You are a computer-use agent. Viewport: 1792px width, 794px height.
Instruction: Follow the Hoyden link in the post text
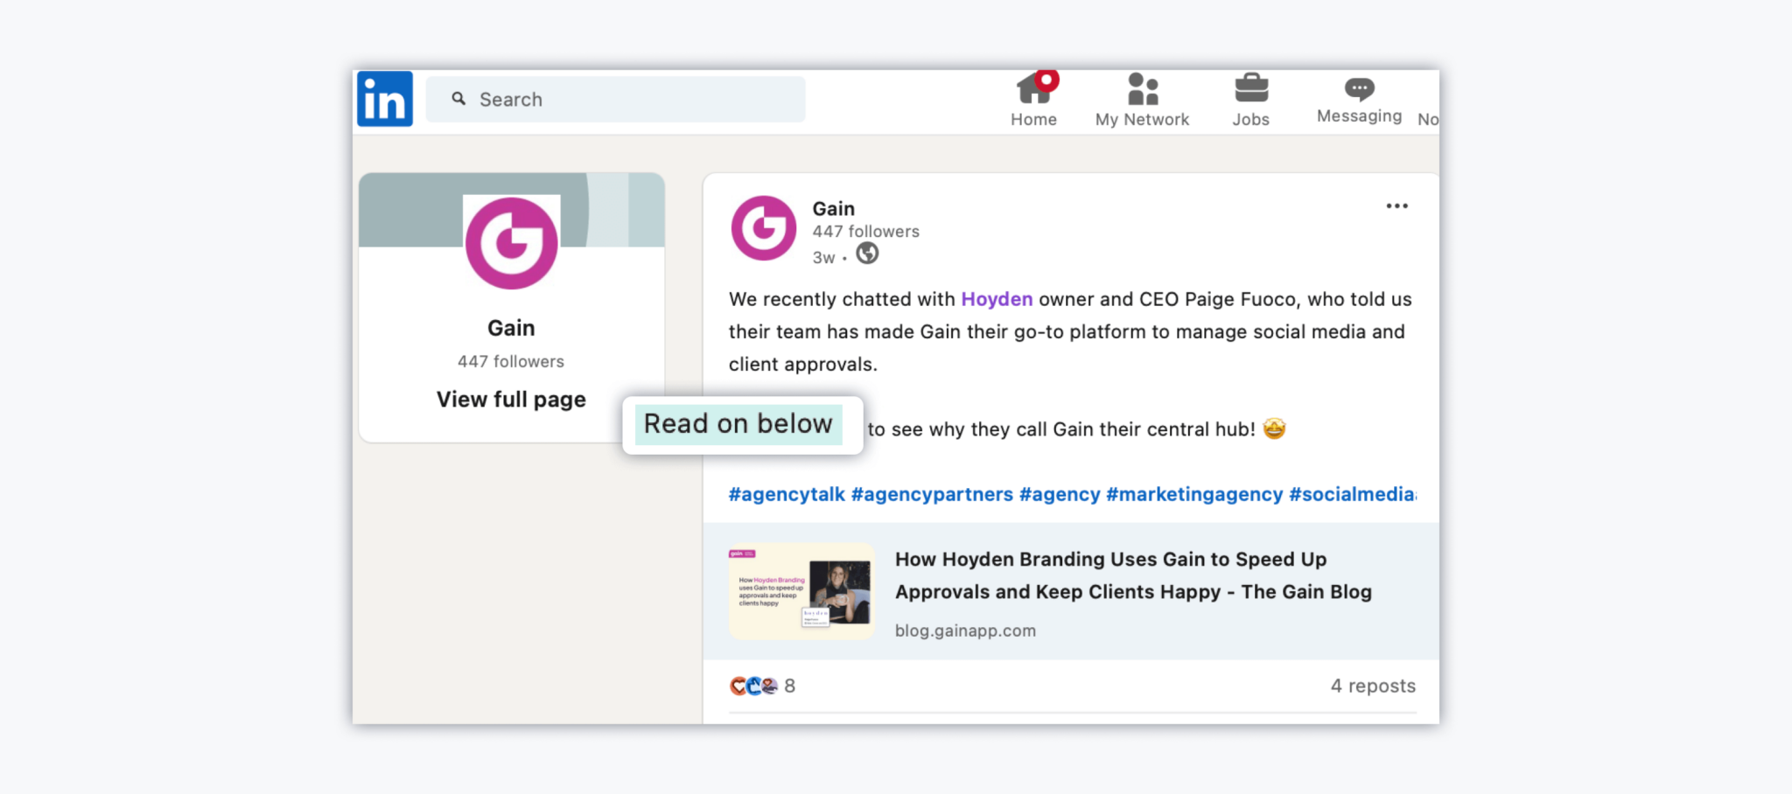tap(997, 298)
